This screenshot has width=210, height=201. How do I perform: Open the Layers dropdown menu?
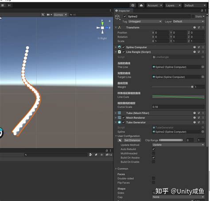click(x=173, y=5)
